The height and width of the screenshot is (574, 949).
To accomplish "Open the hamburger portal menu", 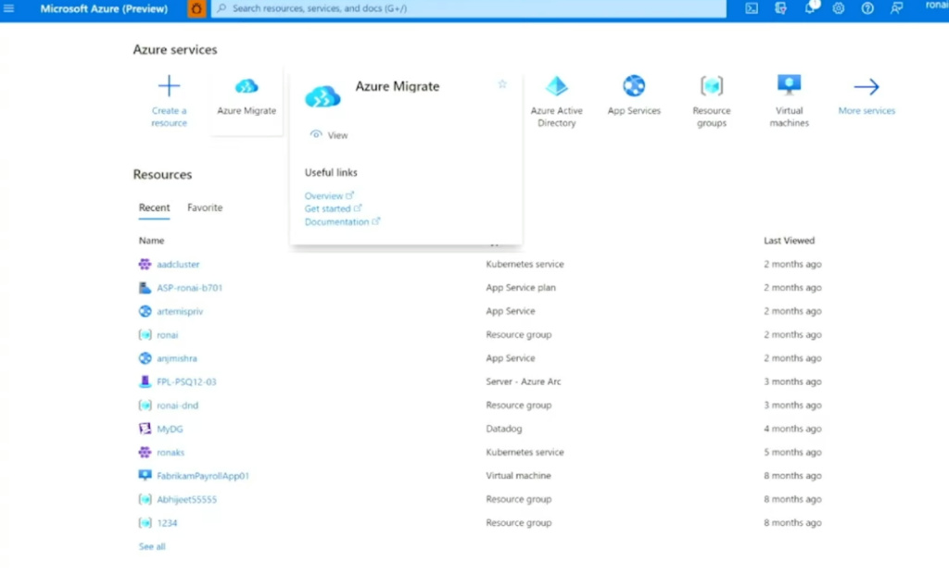I will click(8, 8).
